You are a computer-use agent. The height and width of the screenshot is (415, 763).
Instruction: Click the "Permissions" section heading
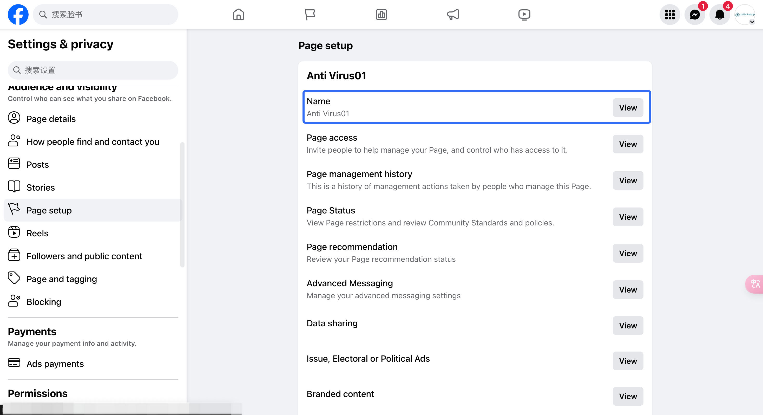[38, 393]
